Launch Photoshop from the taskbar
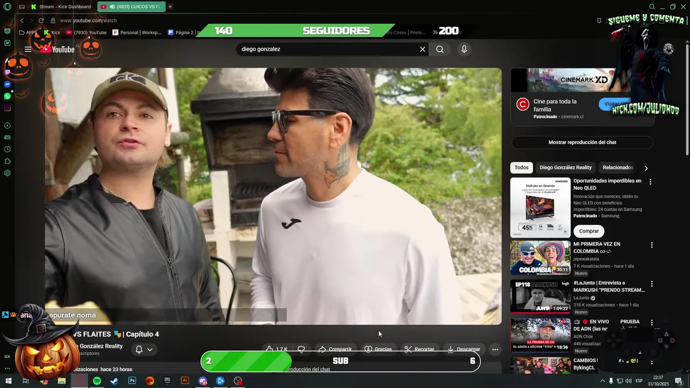Image resolution: width=690 pixels, height=388 pixels. coord(132,381)
